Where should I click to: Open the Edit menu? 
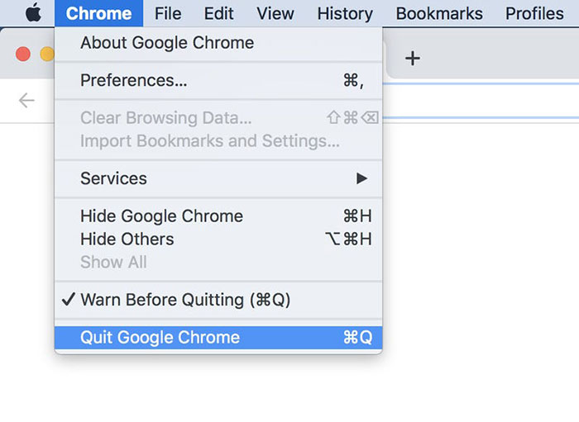coord(219,13)
